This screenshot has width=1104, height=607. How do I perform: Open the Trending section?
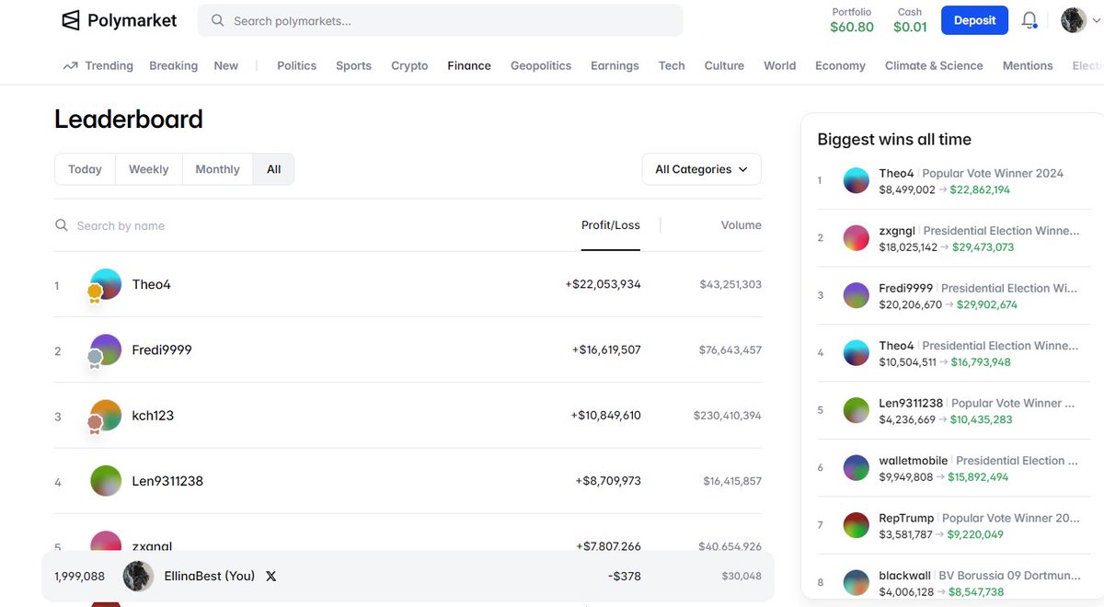(x=109, y=65)
